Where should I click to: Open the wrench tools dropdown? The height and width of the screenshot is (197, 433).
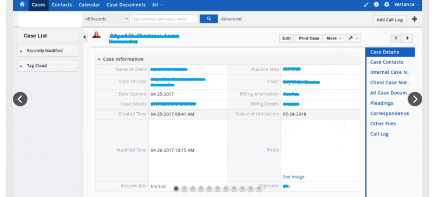point(353,38)
